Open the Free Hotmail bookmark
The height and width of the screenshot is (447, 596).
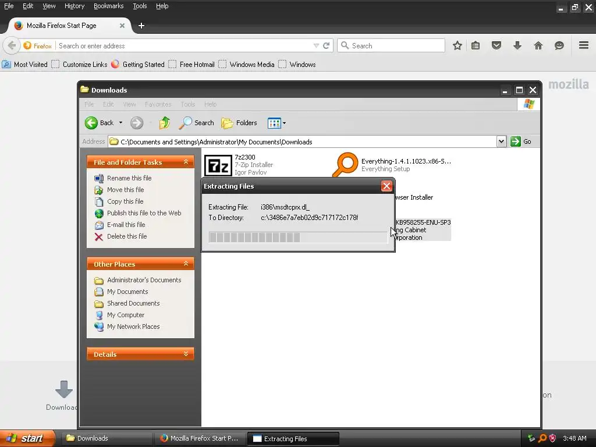coord(191,64)
